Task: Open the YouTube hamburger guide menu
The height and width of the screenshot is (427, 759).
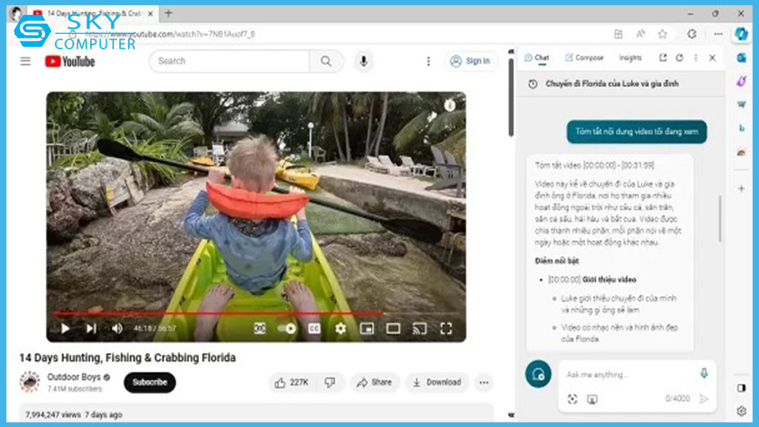Action: 25,61
